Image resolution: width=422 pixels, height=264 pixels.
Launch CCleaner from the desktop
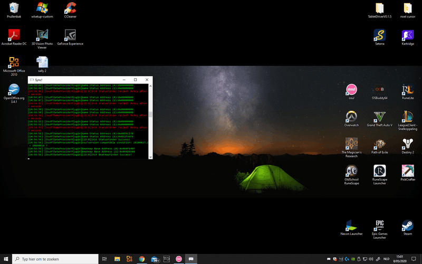pos(70,10)
